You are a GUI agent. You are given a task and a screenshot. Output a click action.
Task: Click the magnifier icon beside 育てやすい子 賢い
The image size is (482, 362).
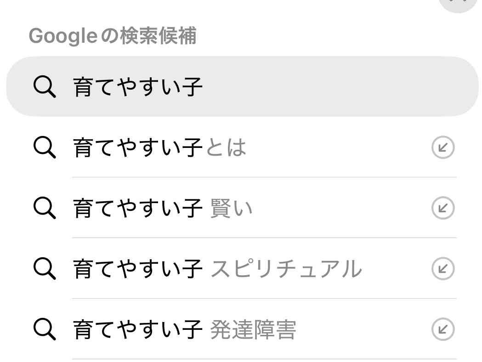[45, 208]
